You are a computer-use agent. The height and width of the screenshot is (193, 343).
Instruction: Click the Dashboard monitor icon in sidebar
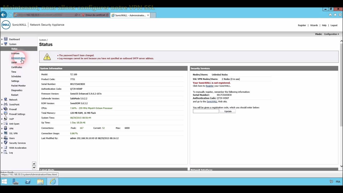tap(6, 39)
